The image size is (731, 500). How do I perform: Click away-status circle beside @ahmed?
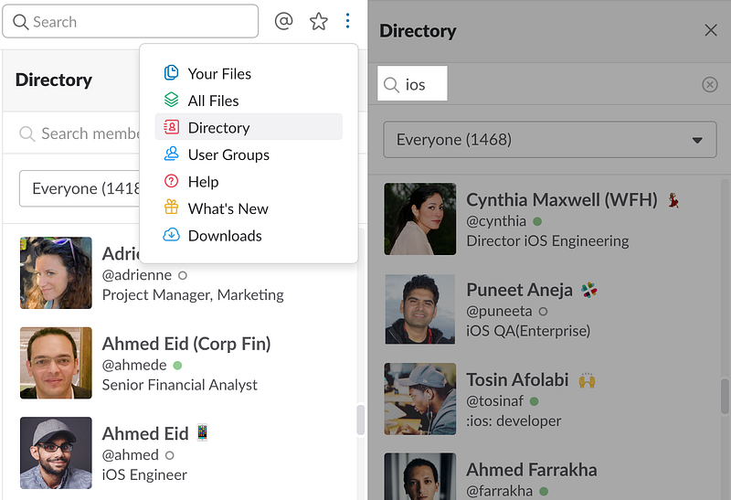pyautogui.click(x=170, y=455)
